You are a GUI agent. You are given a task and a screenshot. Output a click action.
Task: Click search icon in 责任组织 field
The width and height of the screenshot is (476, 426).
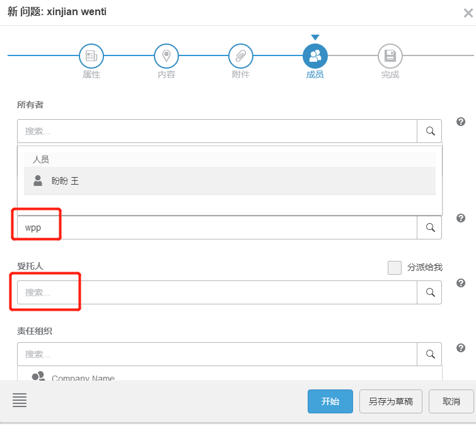pyautogui.click(x=430, y=354)
